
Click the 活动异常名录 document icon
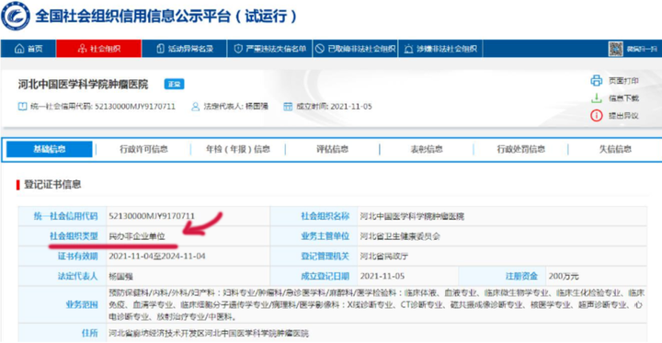[160, 49]
